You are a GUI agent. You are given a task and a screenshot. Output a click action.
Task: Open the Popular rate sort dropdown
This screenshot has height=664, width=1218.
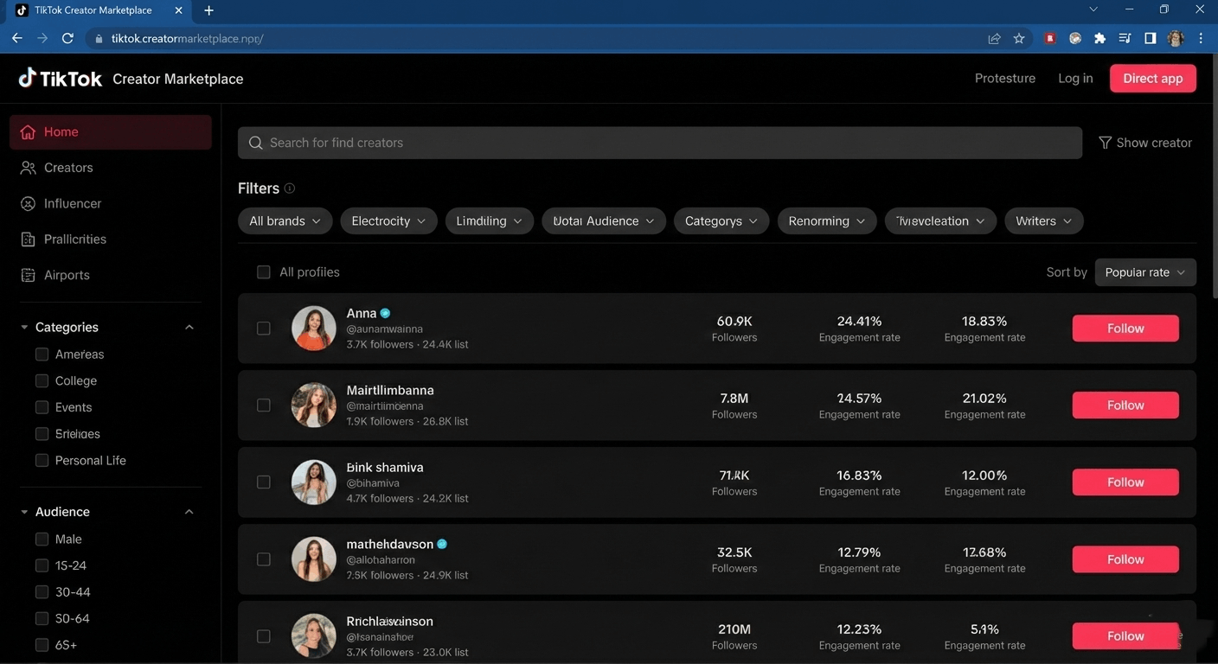[1144, 272]
